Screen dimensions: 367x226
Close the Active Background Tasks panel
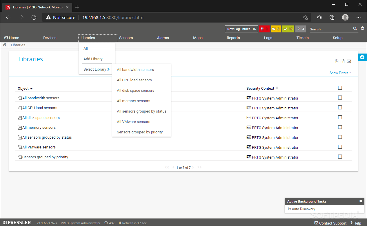point(361,201)
